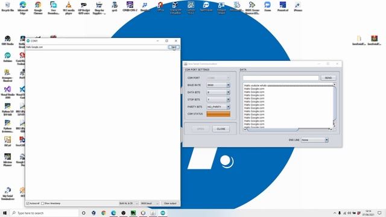Viewport: 386px width, 217px height.
Task: Open END LINE dropdown
Action: point(315,140)
